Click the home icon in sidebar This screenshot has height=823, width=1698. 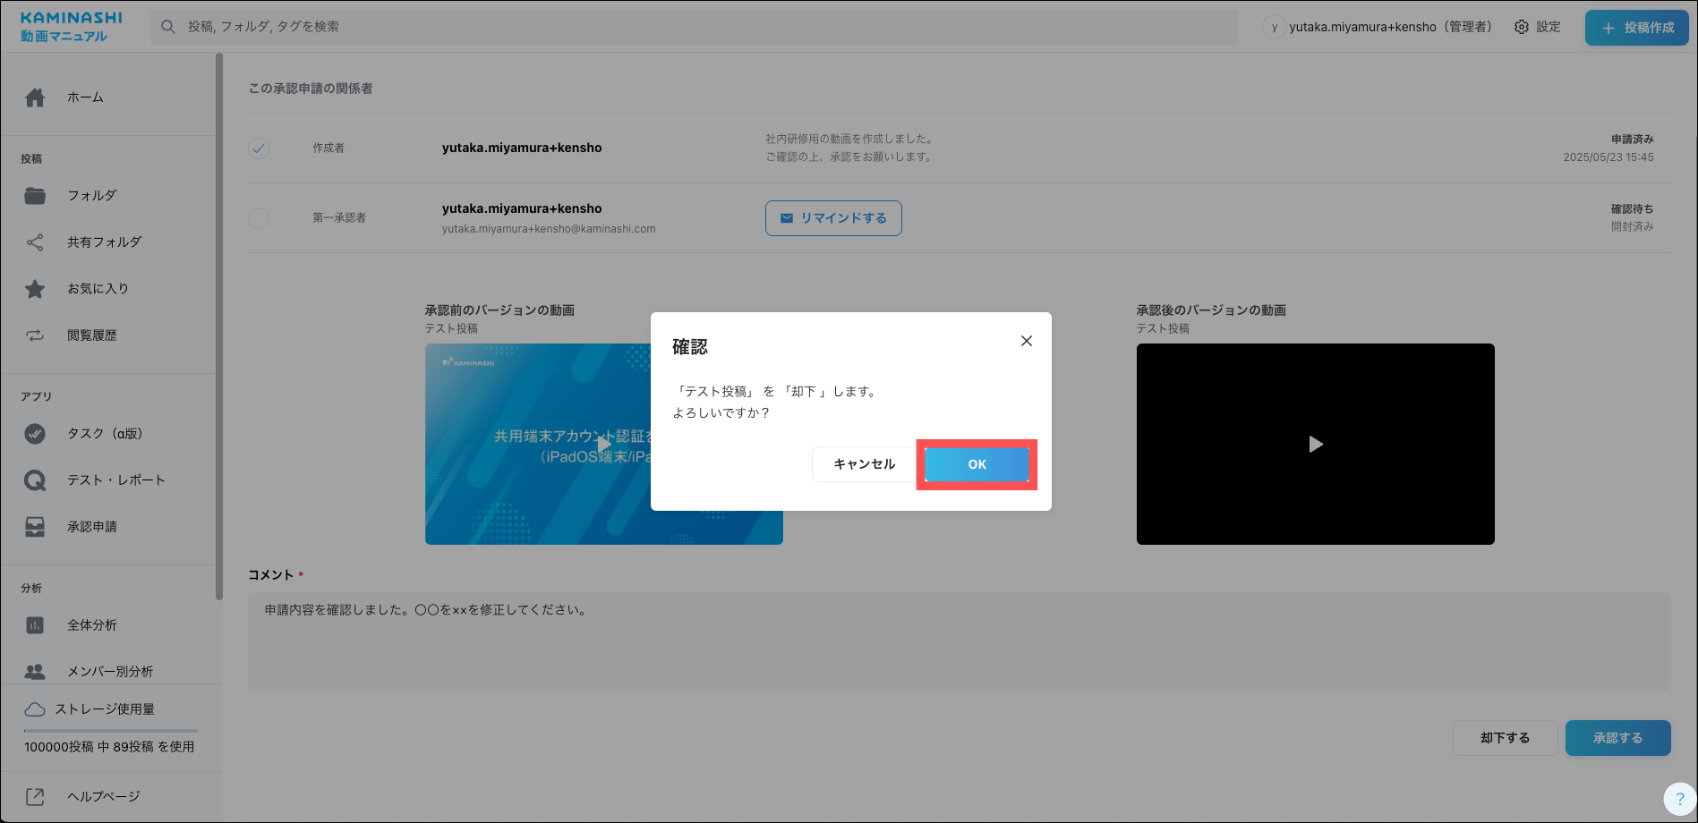pos(35,98)
